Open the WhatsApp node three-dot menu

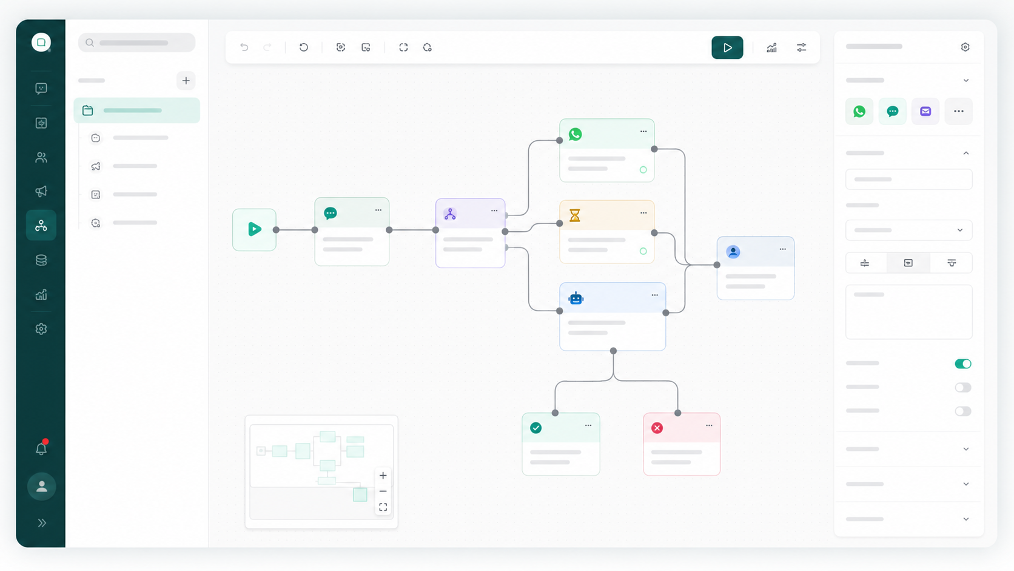(x=643, y=131)
